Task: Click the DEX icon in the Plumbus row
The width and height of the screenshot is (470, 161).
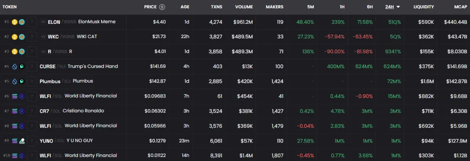Action: click(x=22, y=81)
